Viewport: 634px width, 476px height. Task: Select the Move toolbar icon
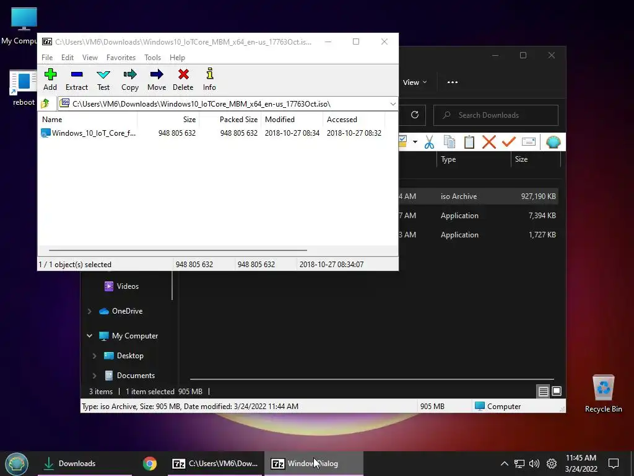[x=157, y=79]
